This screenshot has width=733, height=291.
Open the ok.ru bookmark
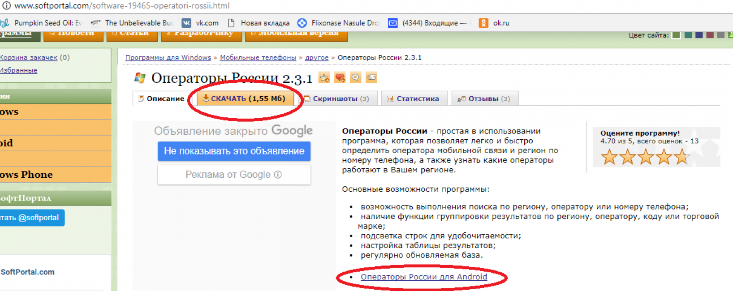click(494, 23)
